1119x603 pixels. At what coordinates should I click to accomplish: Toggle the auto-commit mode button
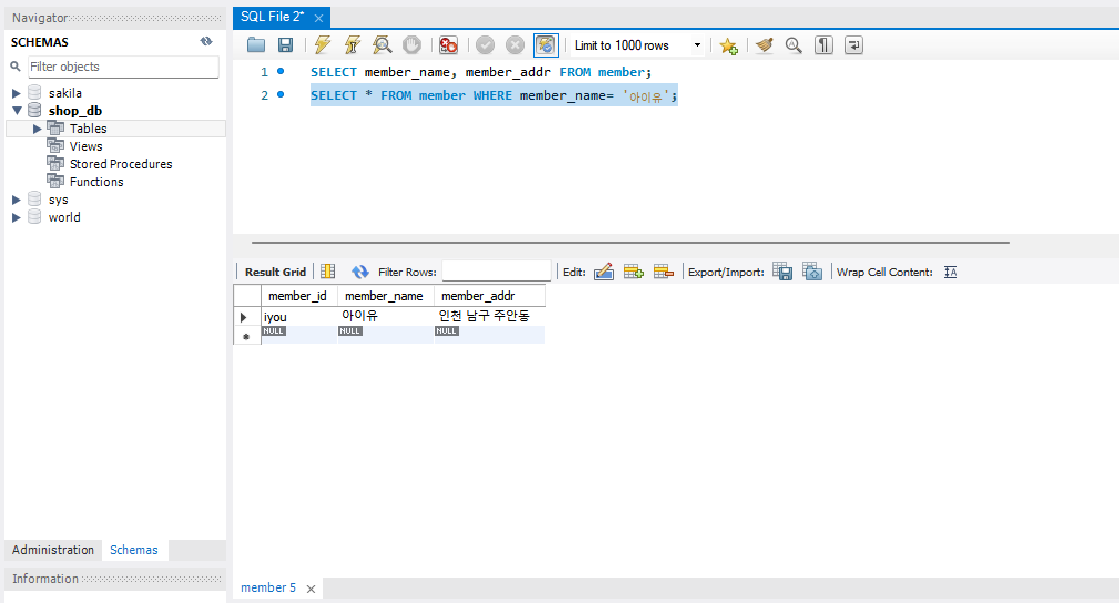(546, 45)
